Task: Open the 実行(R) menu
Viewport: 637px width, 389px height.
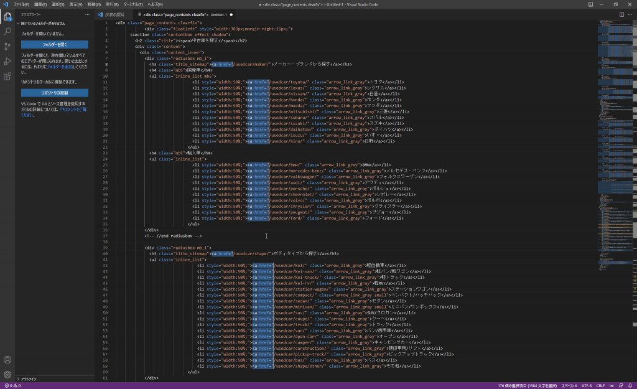Action: tap(112, 4)
